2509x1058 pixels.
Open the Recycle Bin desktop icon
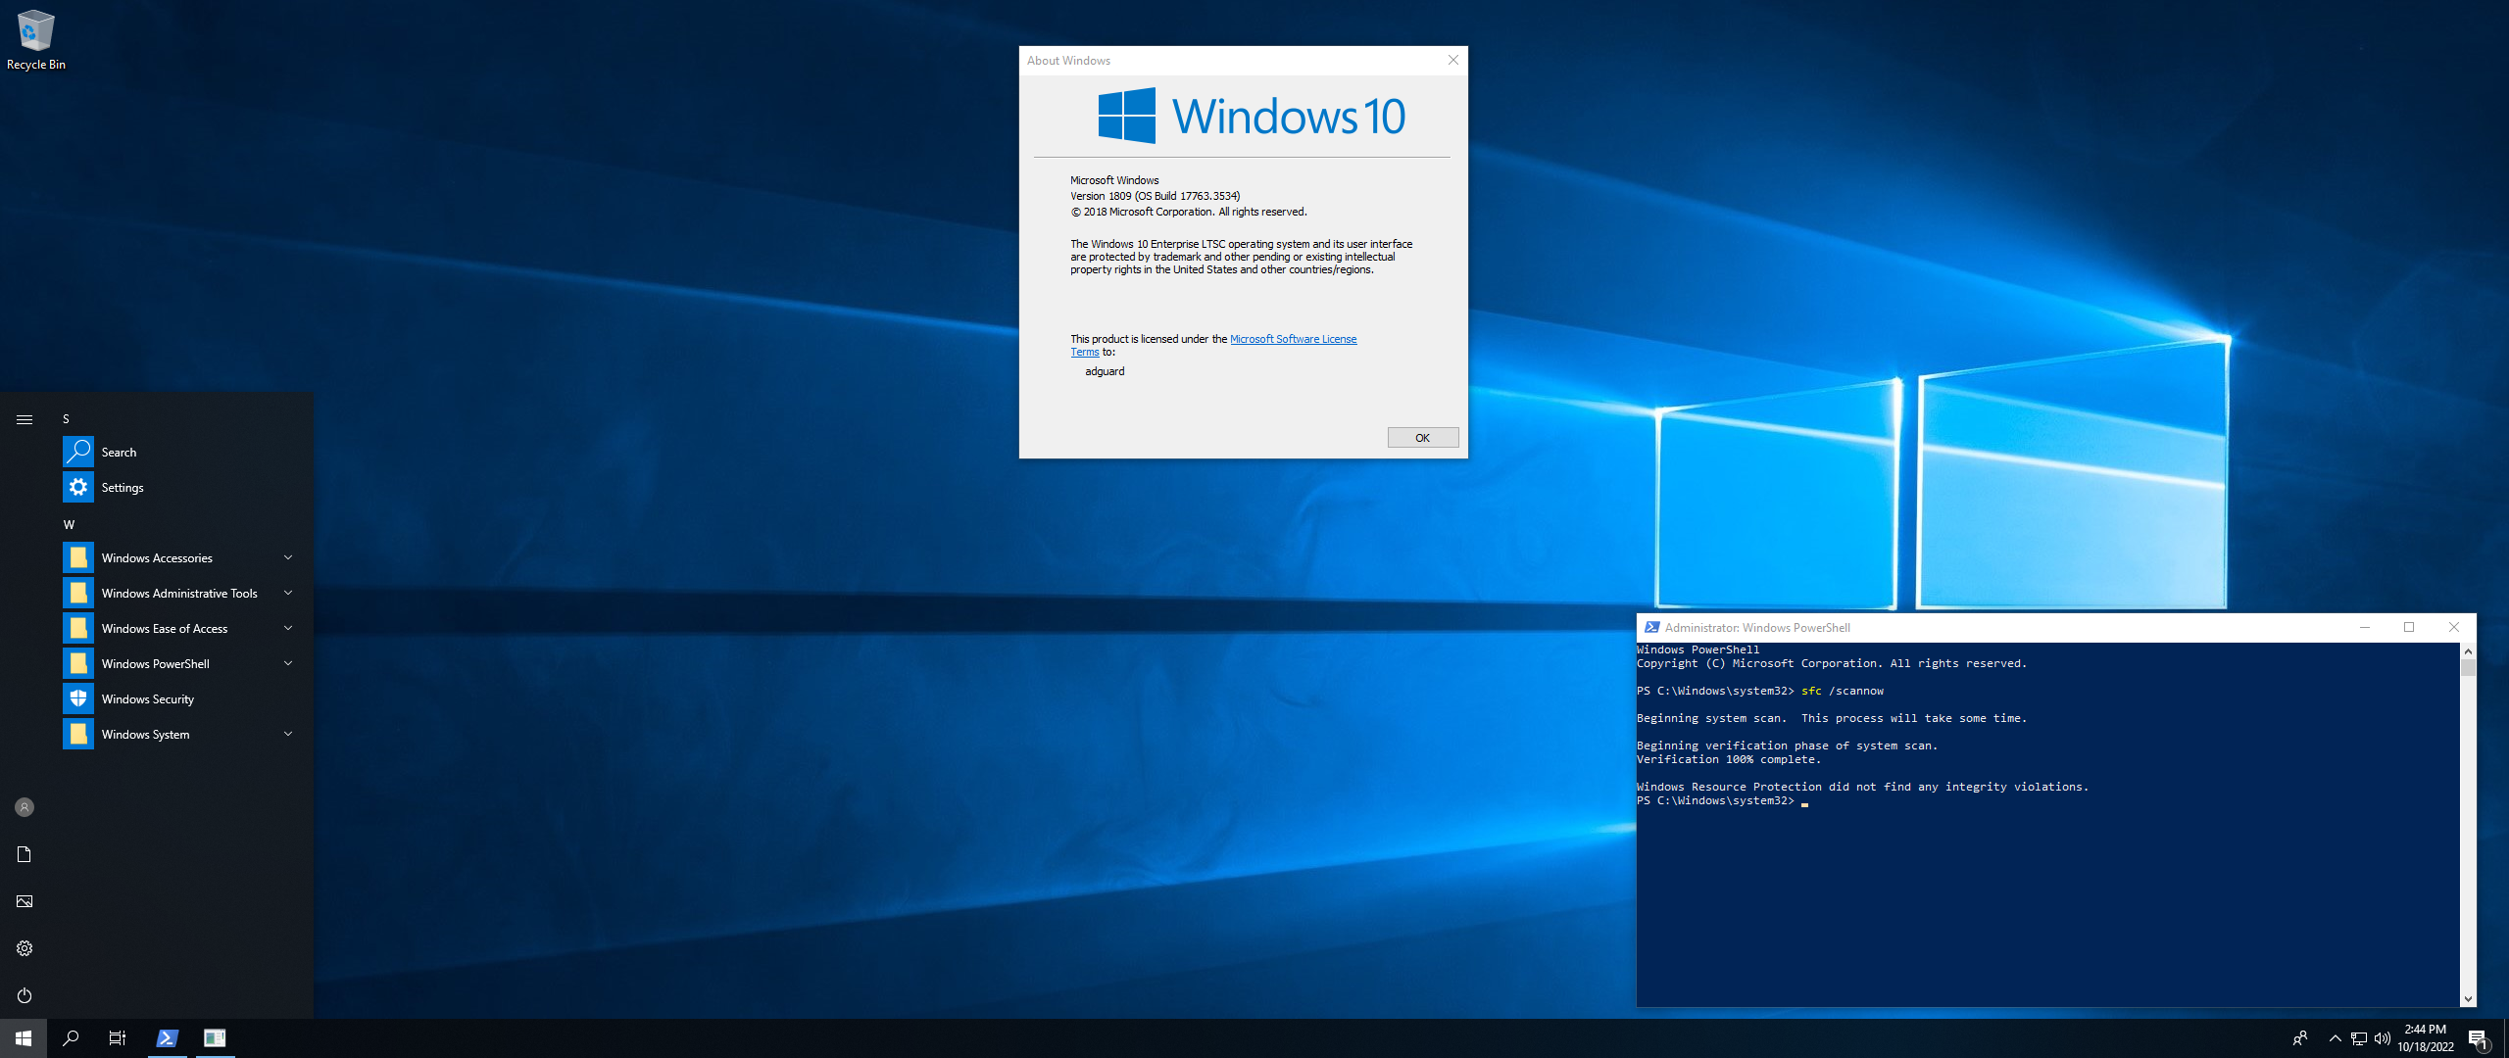pos(35,39)
